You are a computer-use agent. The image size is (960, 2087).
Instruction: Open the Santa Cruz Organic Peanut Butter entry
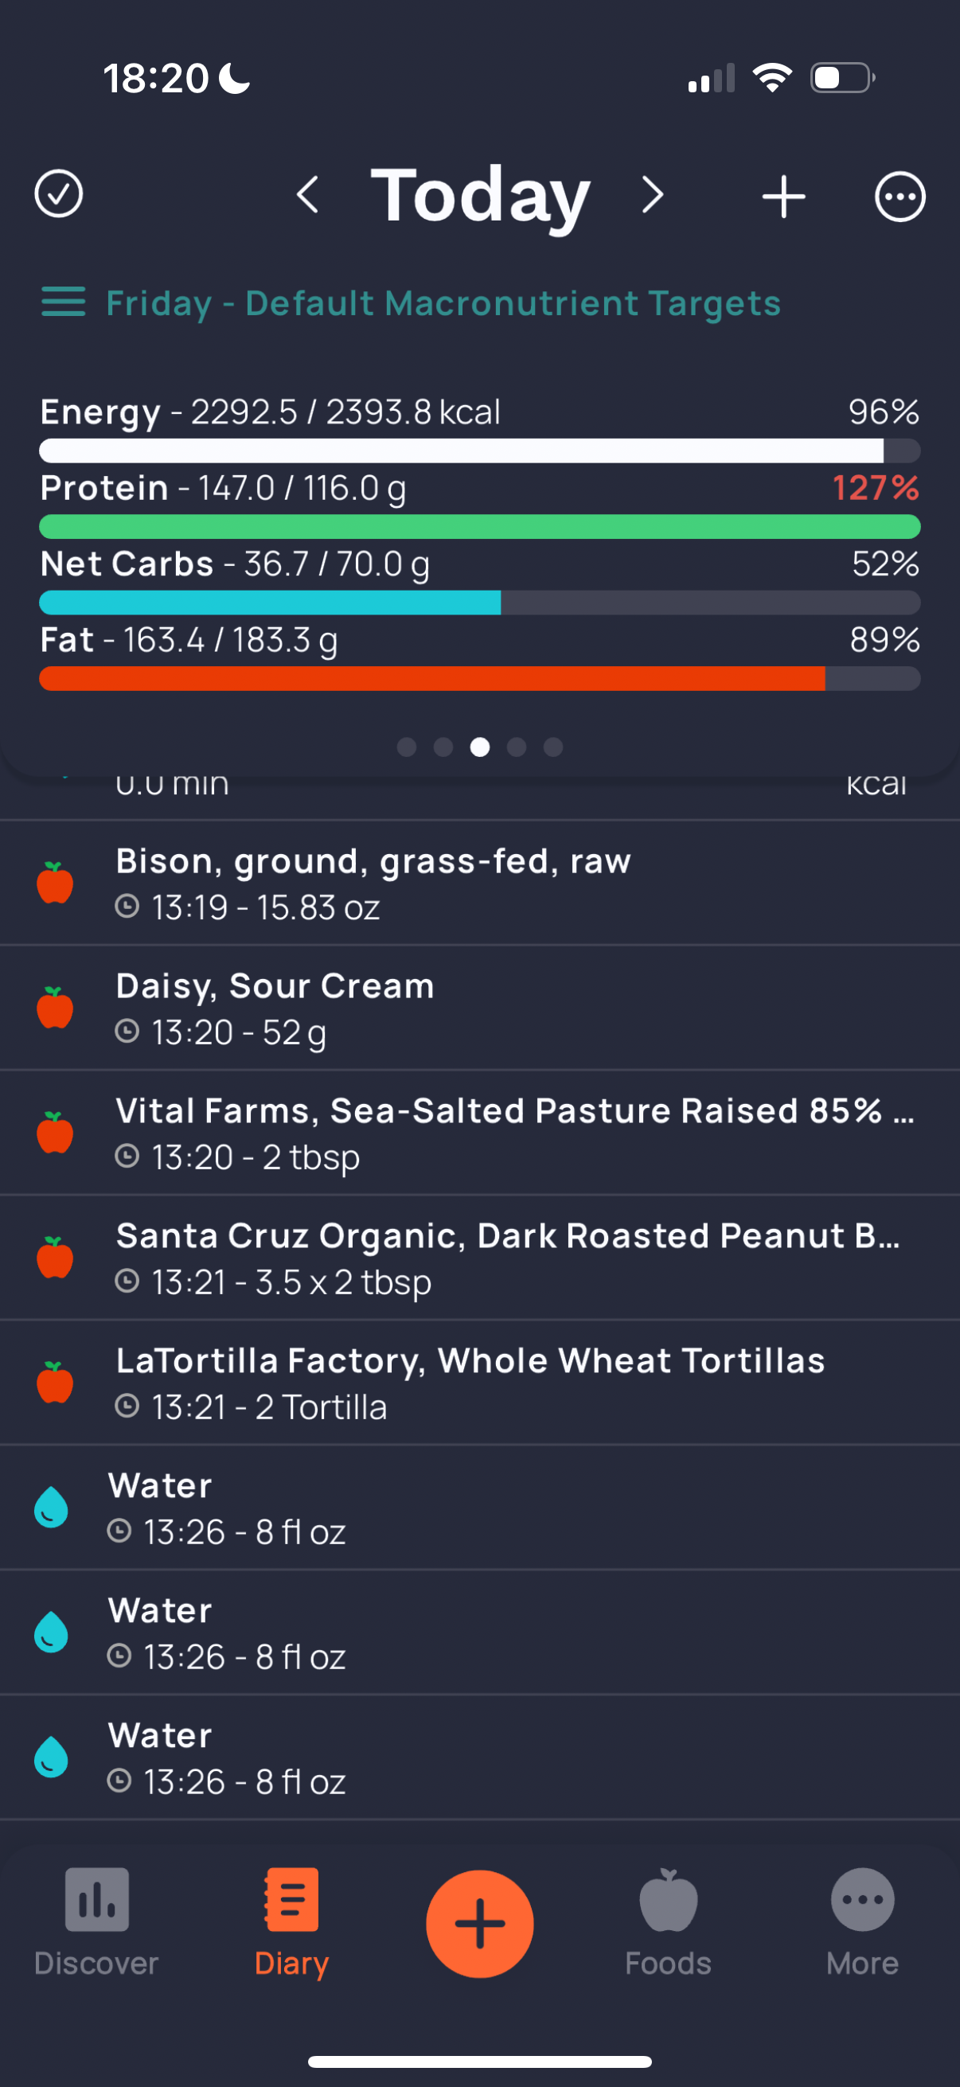(x=479, y=1258)
